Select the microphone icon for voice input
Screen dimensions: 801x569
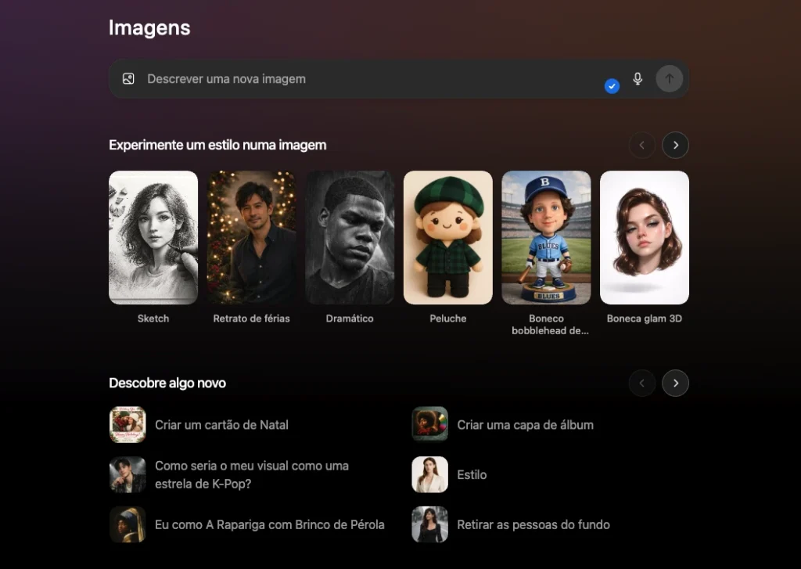tap(638, 78)
